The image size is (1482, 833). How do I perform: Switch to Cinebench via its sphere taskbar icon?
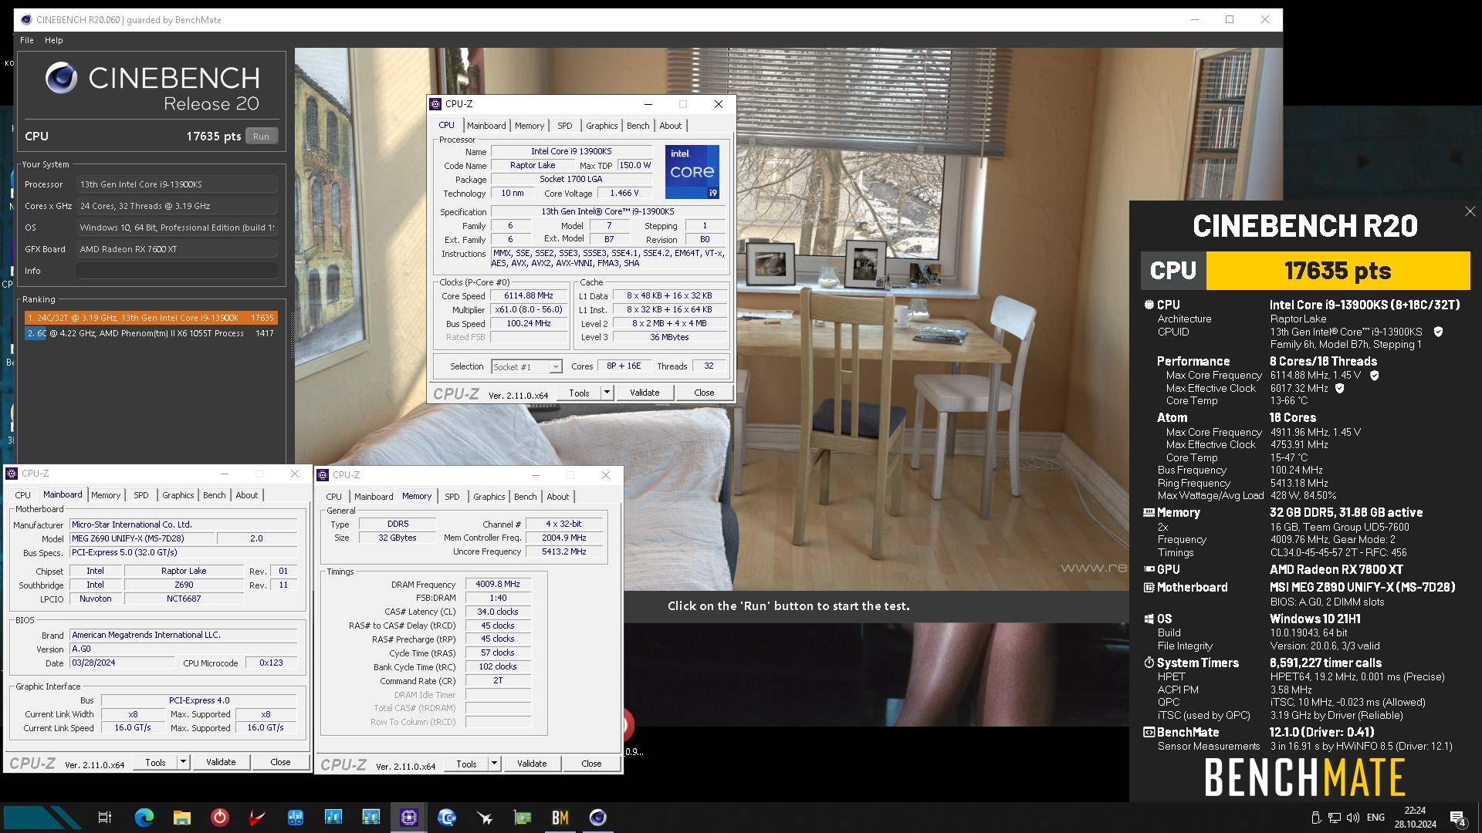click(598, 818)
